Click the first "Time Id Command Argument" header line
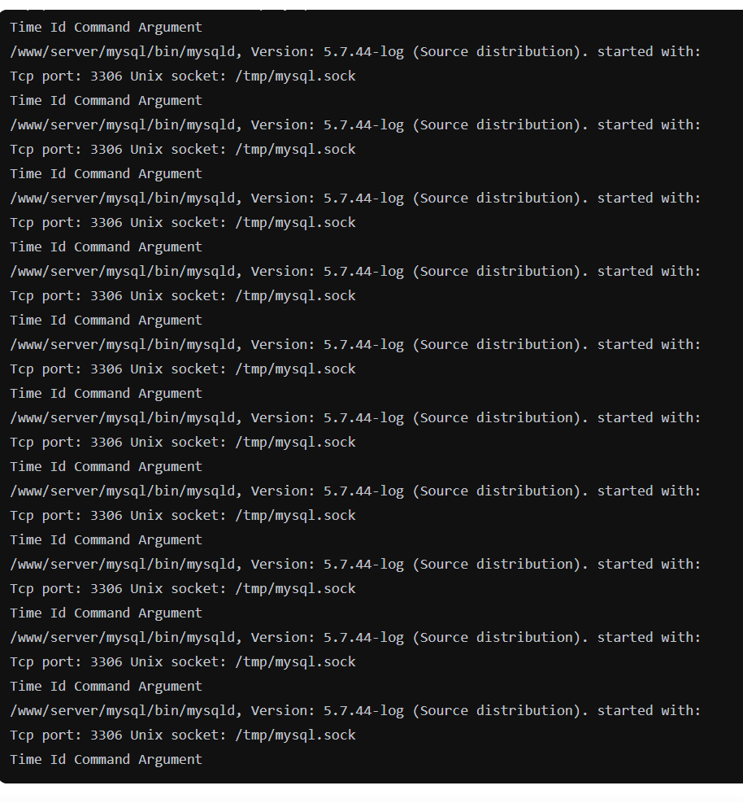Viewport: 743px width, 803px height. click(x=106, y=28)
